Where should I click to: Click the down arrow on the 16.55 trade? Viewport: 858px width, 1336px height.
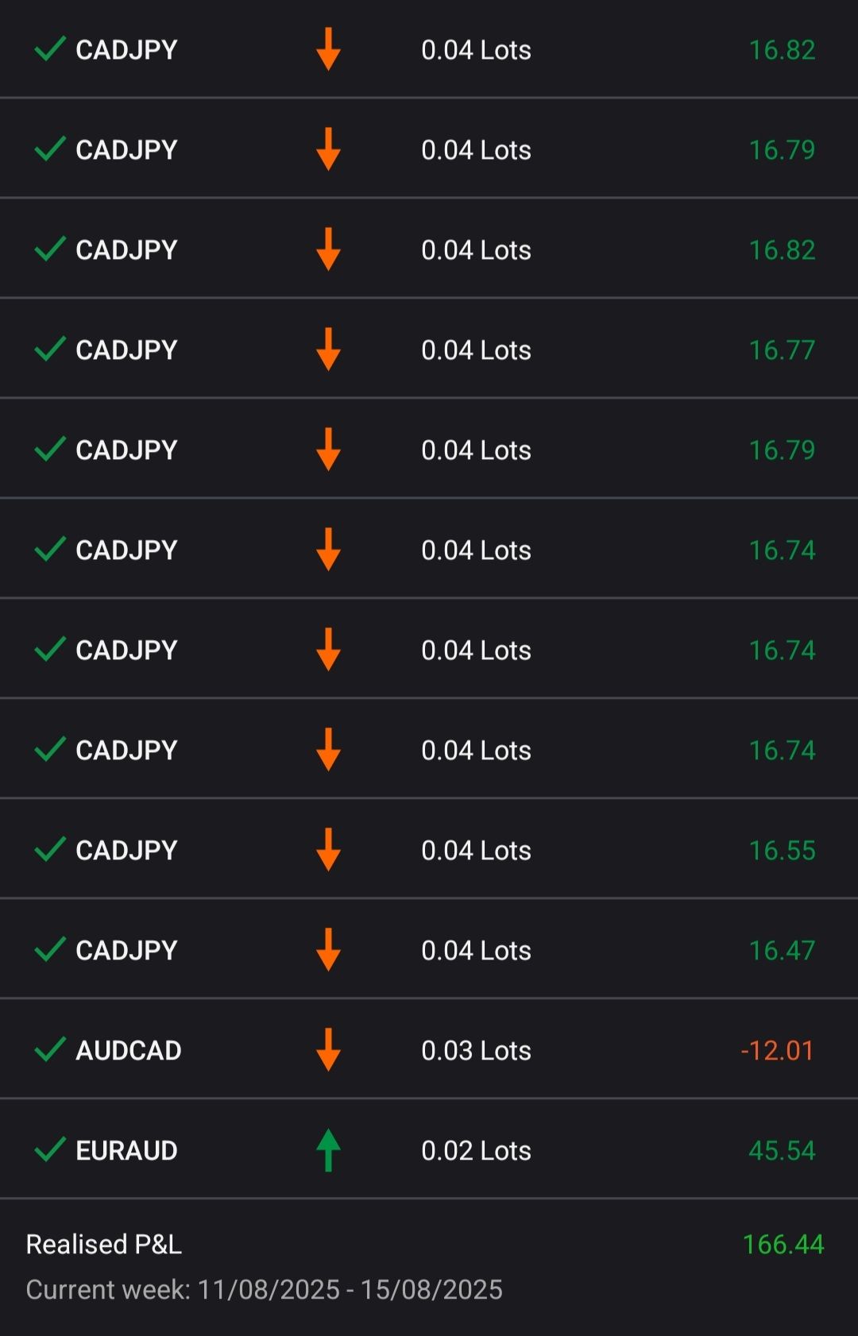tap(328, 850)
